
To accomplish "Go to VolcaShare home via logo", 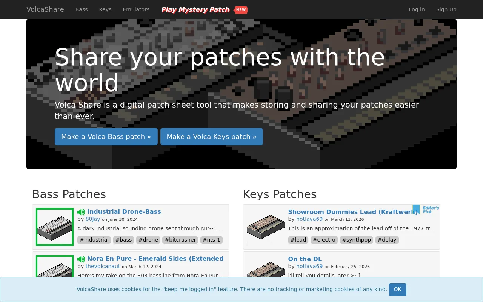I will pyautogui.click(x=45, y=9).
